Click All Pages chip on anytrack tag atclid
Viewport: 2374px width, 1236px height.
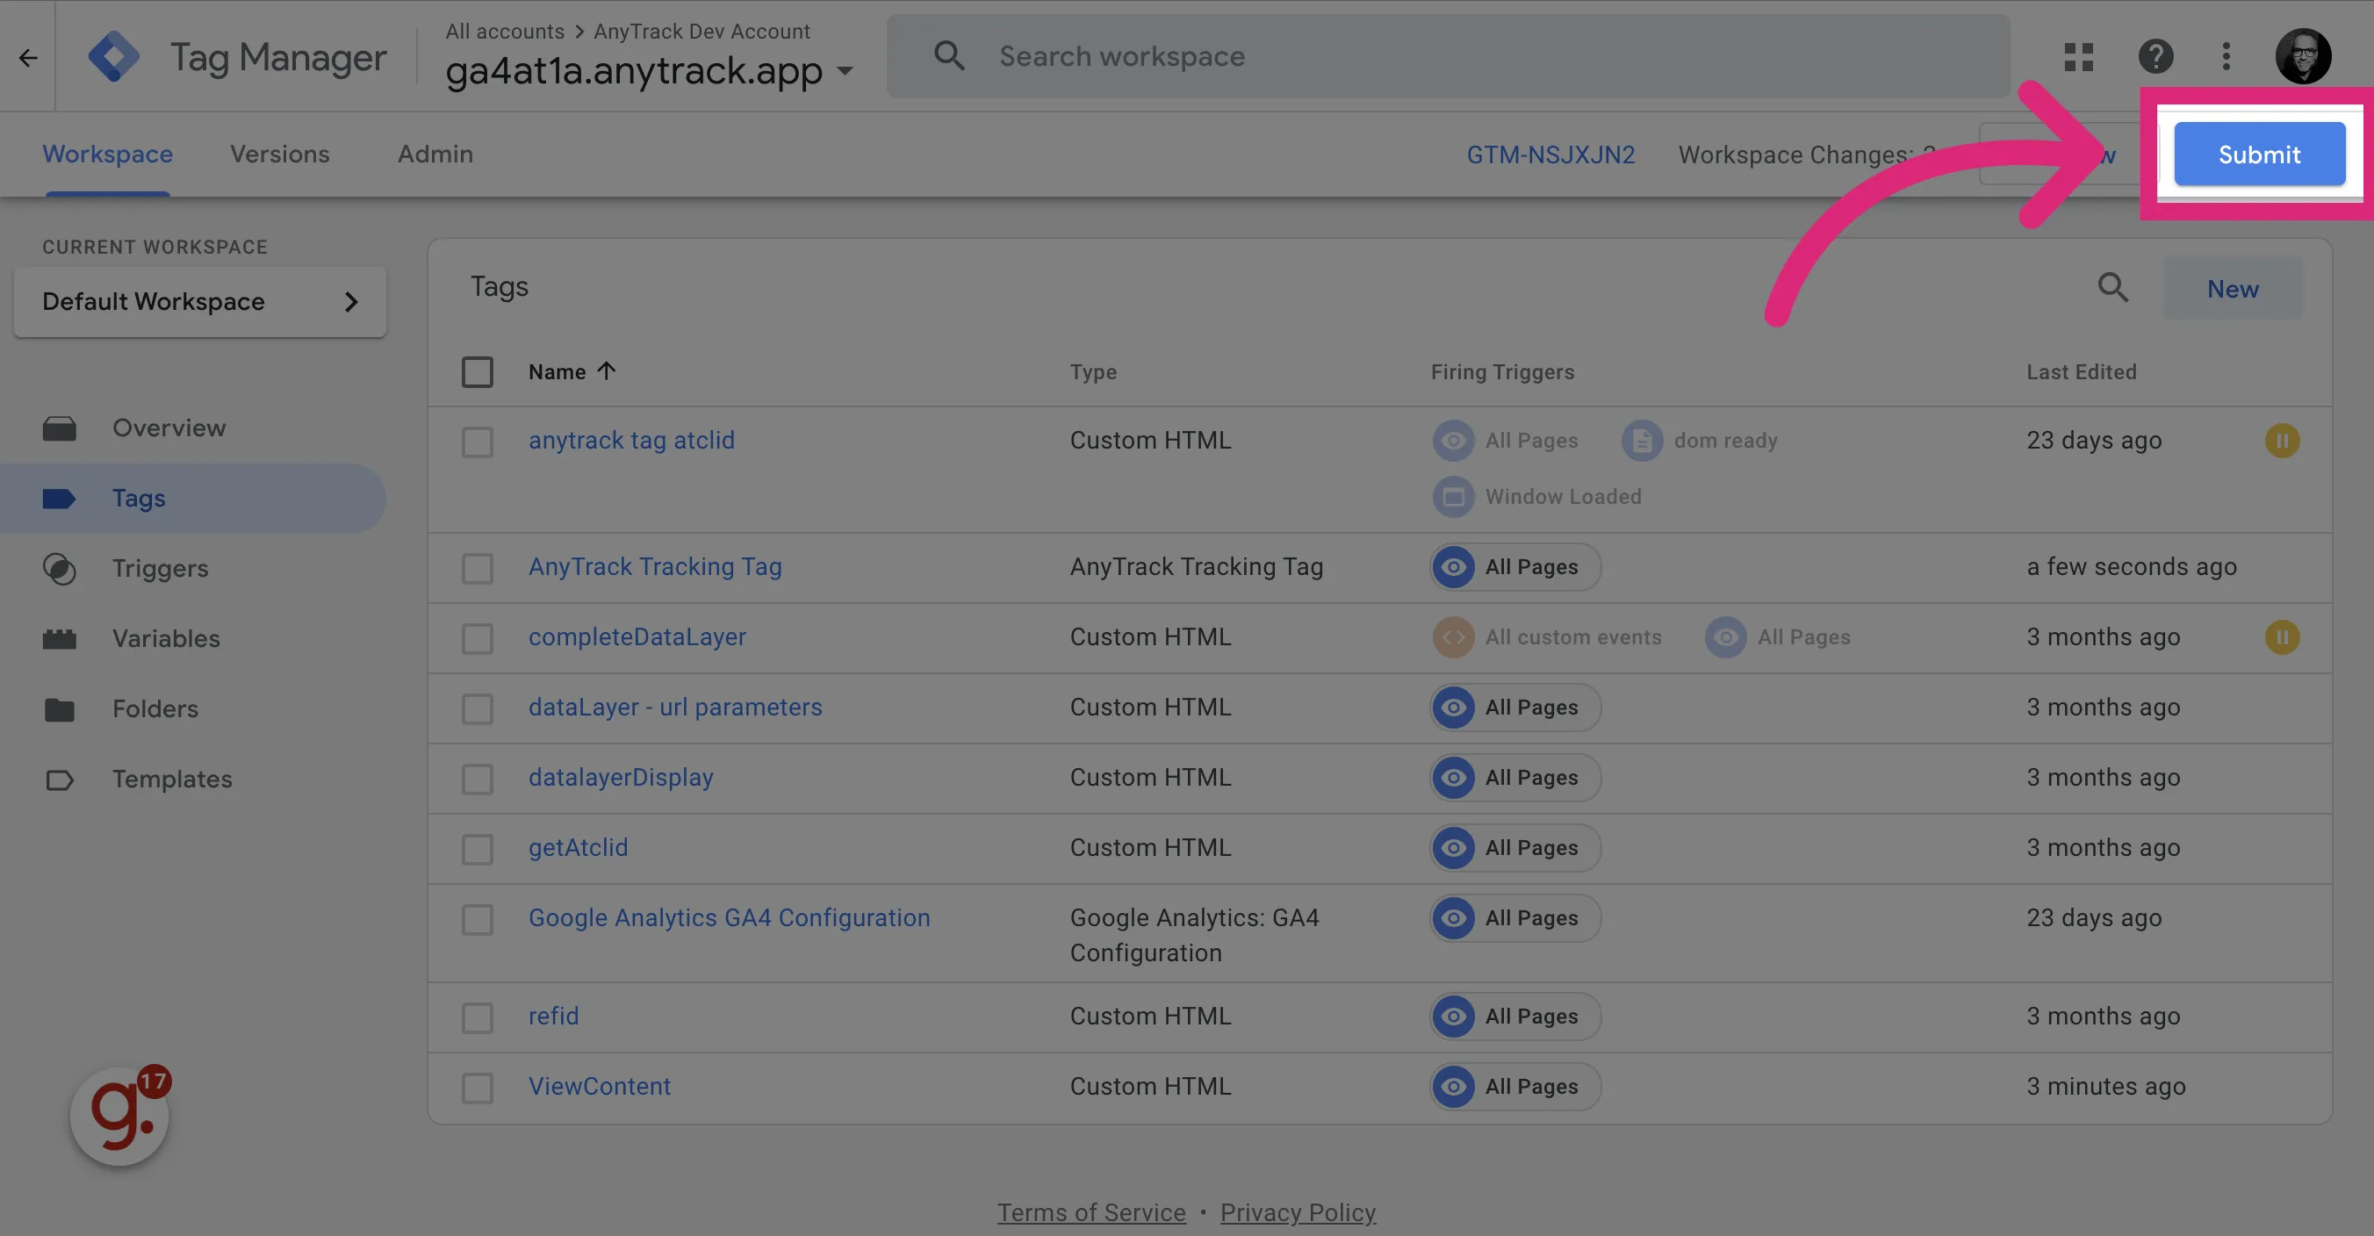1505,441
